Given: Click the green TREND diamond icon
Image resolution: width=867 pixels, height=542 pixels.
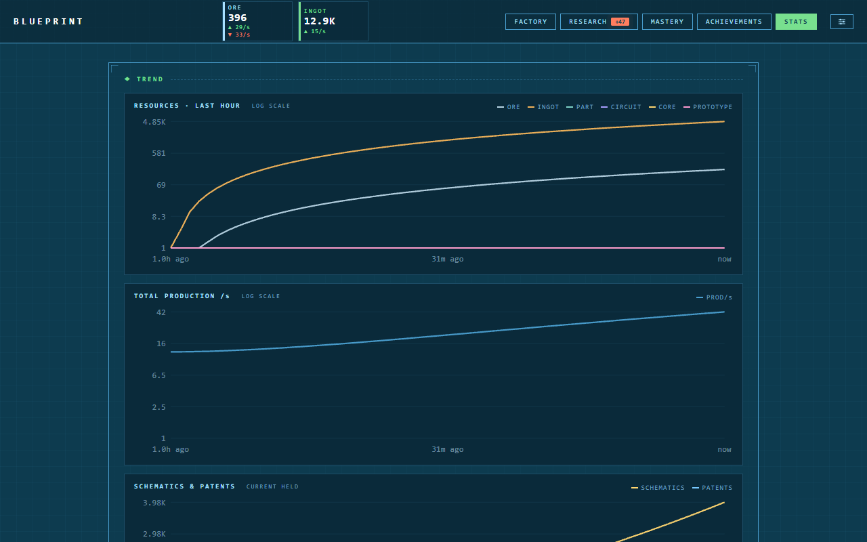Looking at the screenshot, I should click(x=127, y=79).
